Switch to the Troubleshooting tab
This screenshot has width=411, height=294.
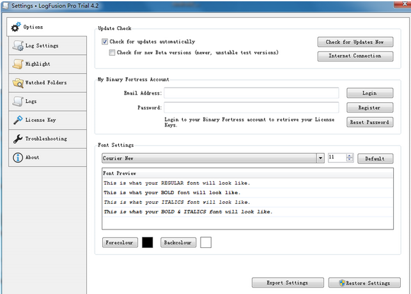[x=47, y=139]
